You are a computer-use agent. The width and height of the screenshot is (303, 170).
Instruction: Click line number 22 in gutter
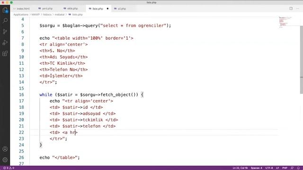click(21, 132)
